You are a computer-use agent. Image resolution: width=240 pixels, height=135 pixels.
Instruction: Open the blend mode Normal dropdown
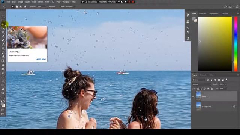click(201, 84)
